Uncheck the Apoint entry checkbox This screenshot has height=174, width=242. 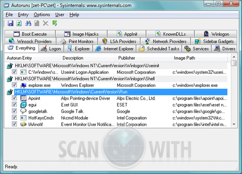pos(15,98)
